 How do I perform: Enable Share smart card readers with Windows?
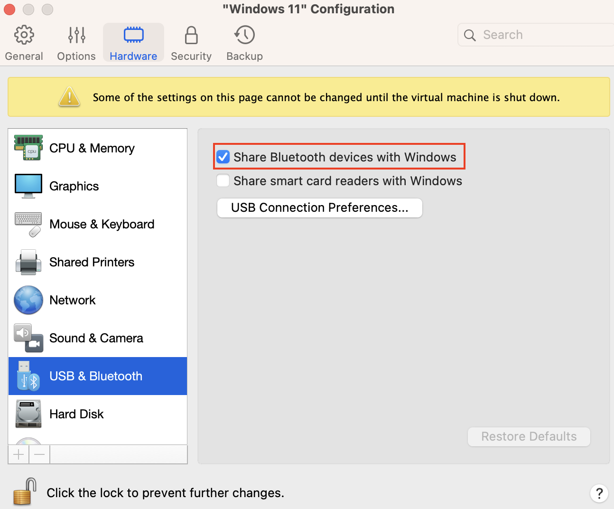coord(223,181)
